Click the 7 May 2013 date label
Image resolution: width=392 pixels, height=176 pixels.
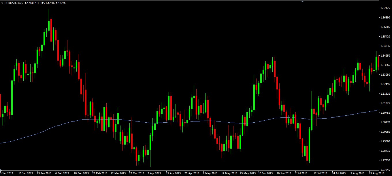point(210,173)
